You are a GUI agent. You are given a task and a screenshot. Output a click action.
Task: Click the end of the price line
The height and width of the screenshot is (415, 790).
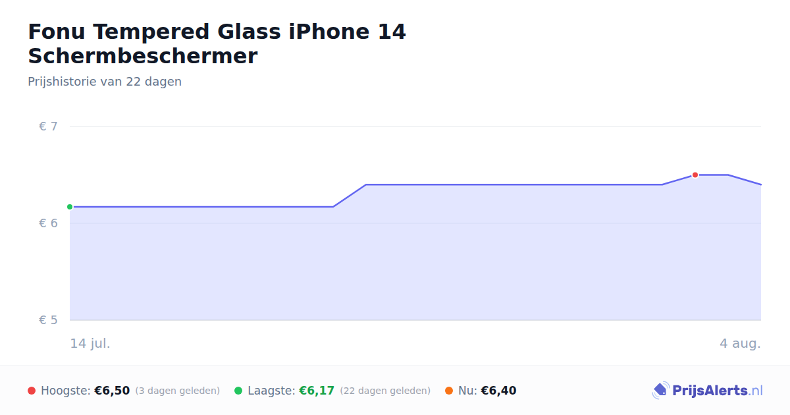(x=760, y=184)
